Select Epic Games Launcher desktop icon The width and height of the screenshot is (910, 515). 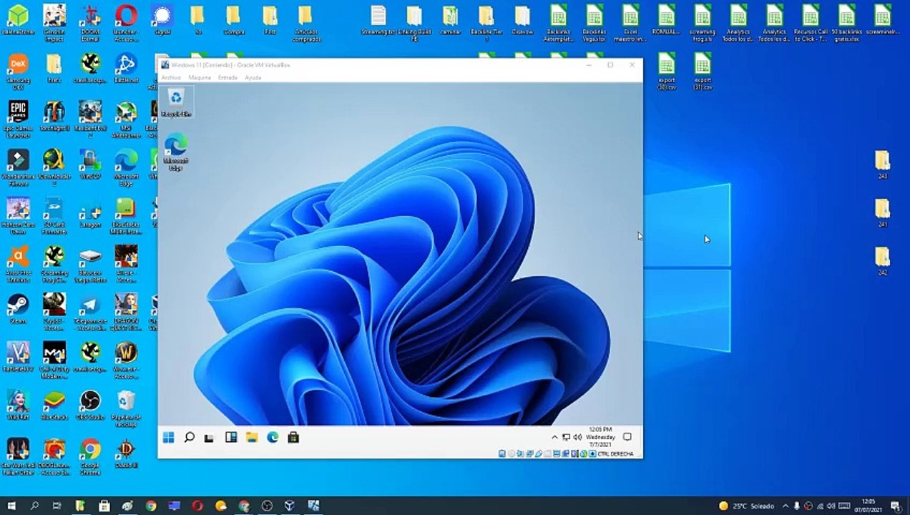[x=18, y=119]
